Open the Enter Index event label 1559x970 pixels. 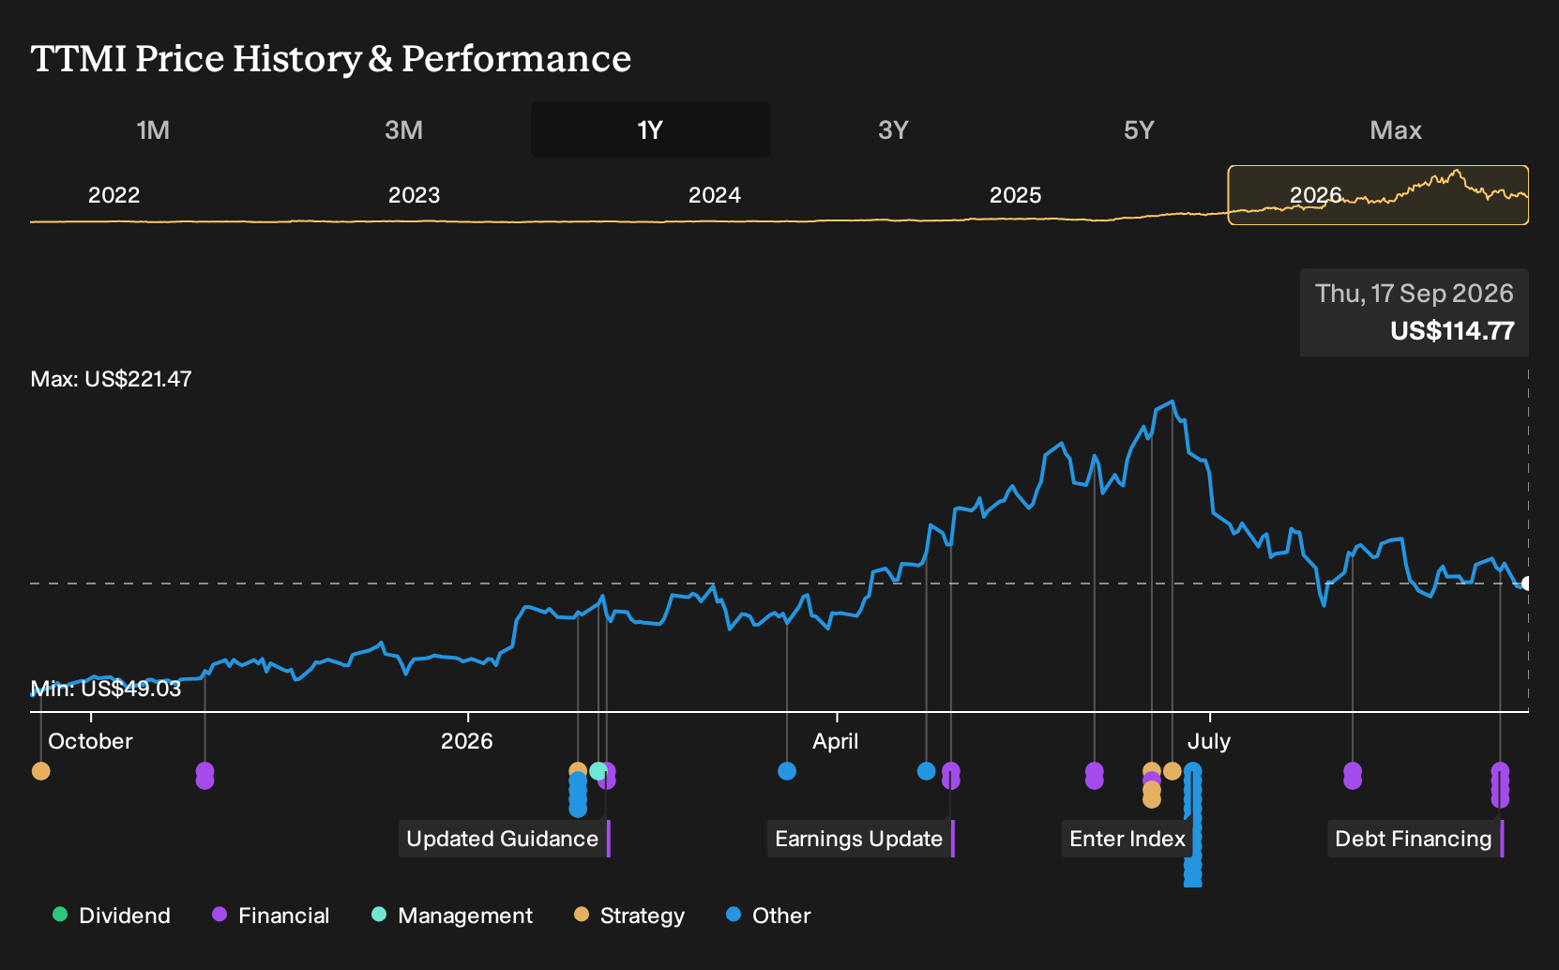click(1128, 839)
